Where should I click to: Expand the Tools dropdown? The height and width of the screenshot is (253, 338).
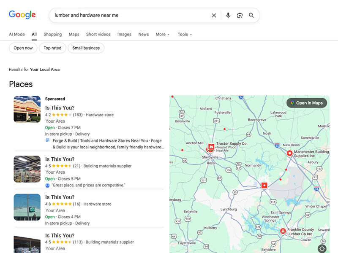click(185, 35)
